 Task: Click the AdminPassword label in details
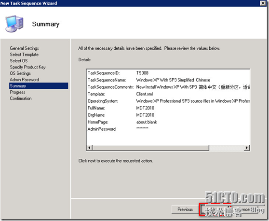(x=102, y=129)
